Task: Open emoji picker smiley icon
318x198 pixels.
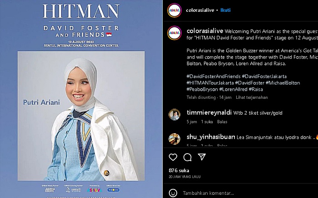Action: tap(173, 193)
